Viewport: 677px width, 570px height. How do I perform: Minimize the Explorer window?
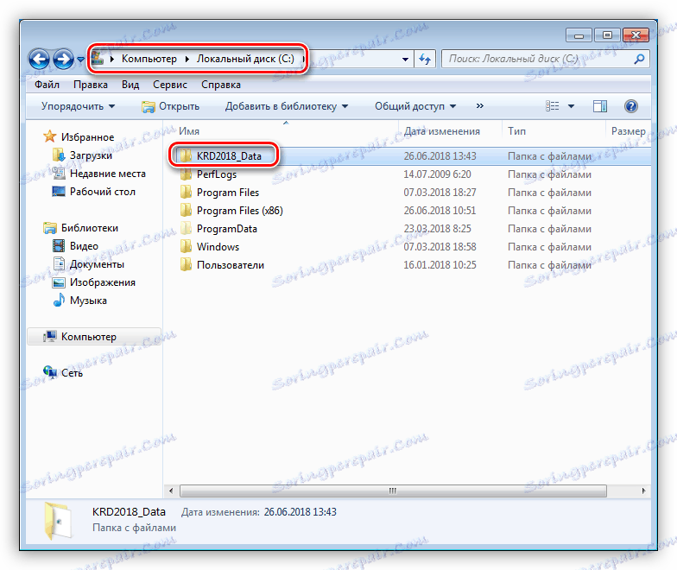coord(579,35)
